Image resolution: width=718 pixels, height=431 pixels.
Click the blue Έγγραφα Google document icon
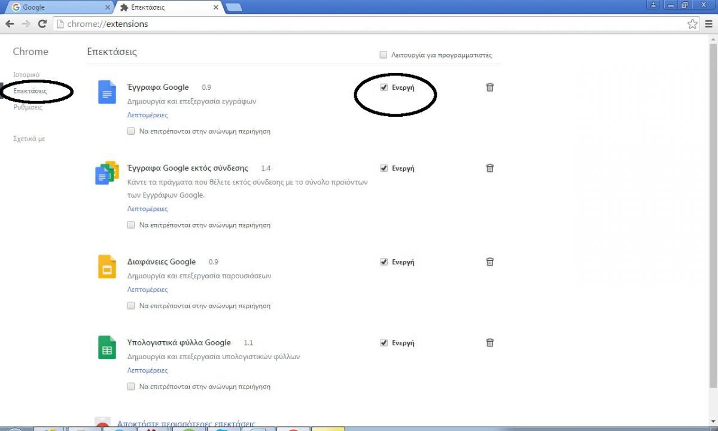click(107, 92)
